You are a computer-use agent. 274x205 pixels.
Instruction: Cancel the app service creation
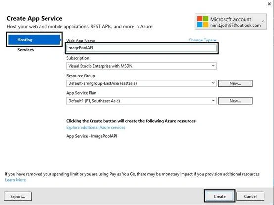click(250, 196)
